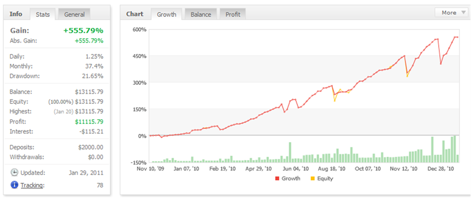Click the Apr 29, '10 date label
Image resolution: width=471 pixels, height=198 pixels.
[x=259, y=169]
